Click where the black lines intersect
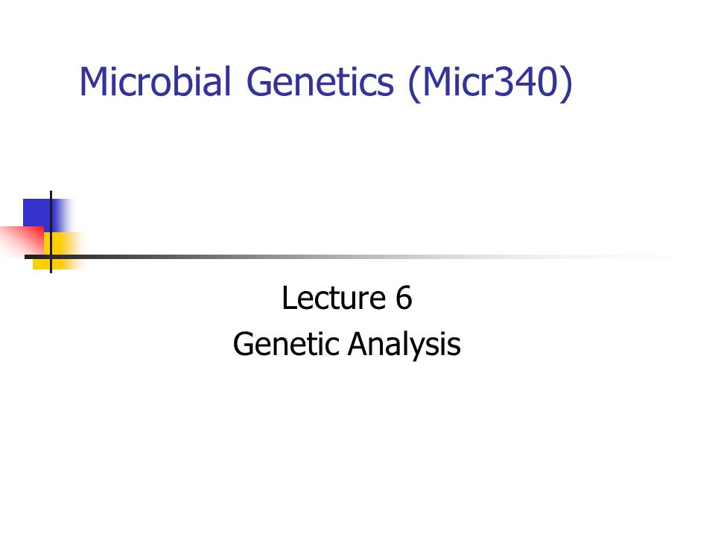 click(x=51, y=257)
